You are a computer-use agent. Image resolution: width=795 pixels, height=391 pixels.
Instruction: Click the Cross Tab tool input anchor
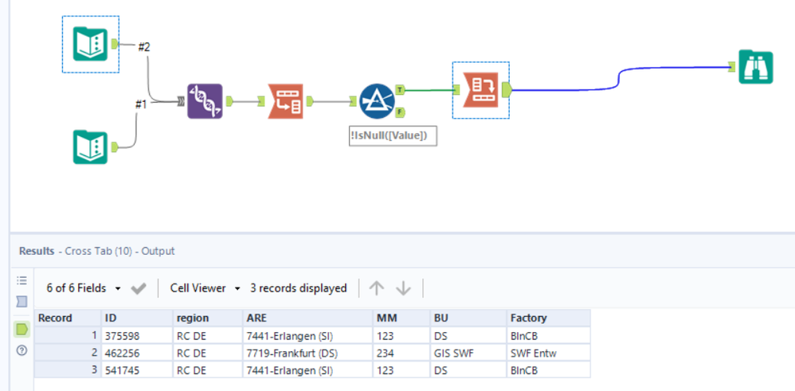[x=456, y=90]
